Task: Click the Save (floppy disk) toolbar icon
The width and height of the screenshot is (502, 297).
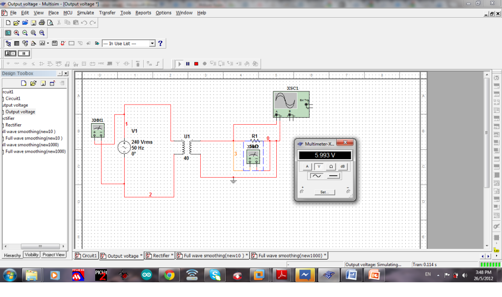Action: point(33,23)
